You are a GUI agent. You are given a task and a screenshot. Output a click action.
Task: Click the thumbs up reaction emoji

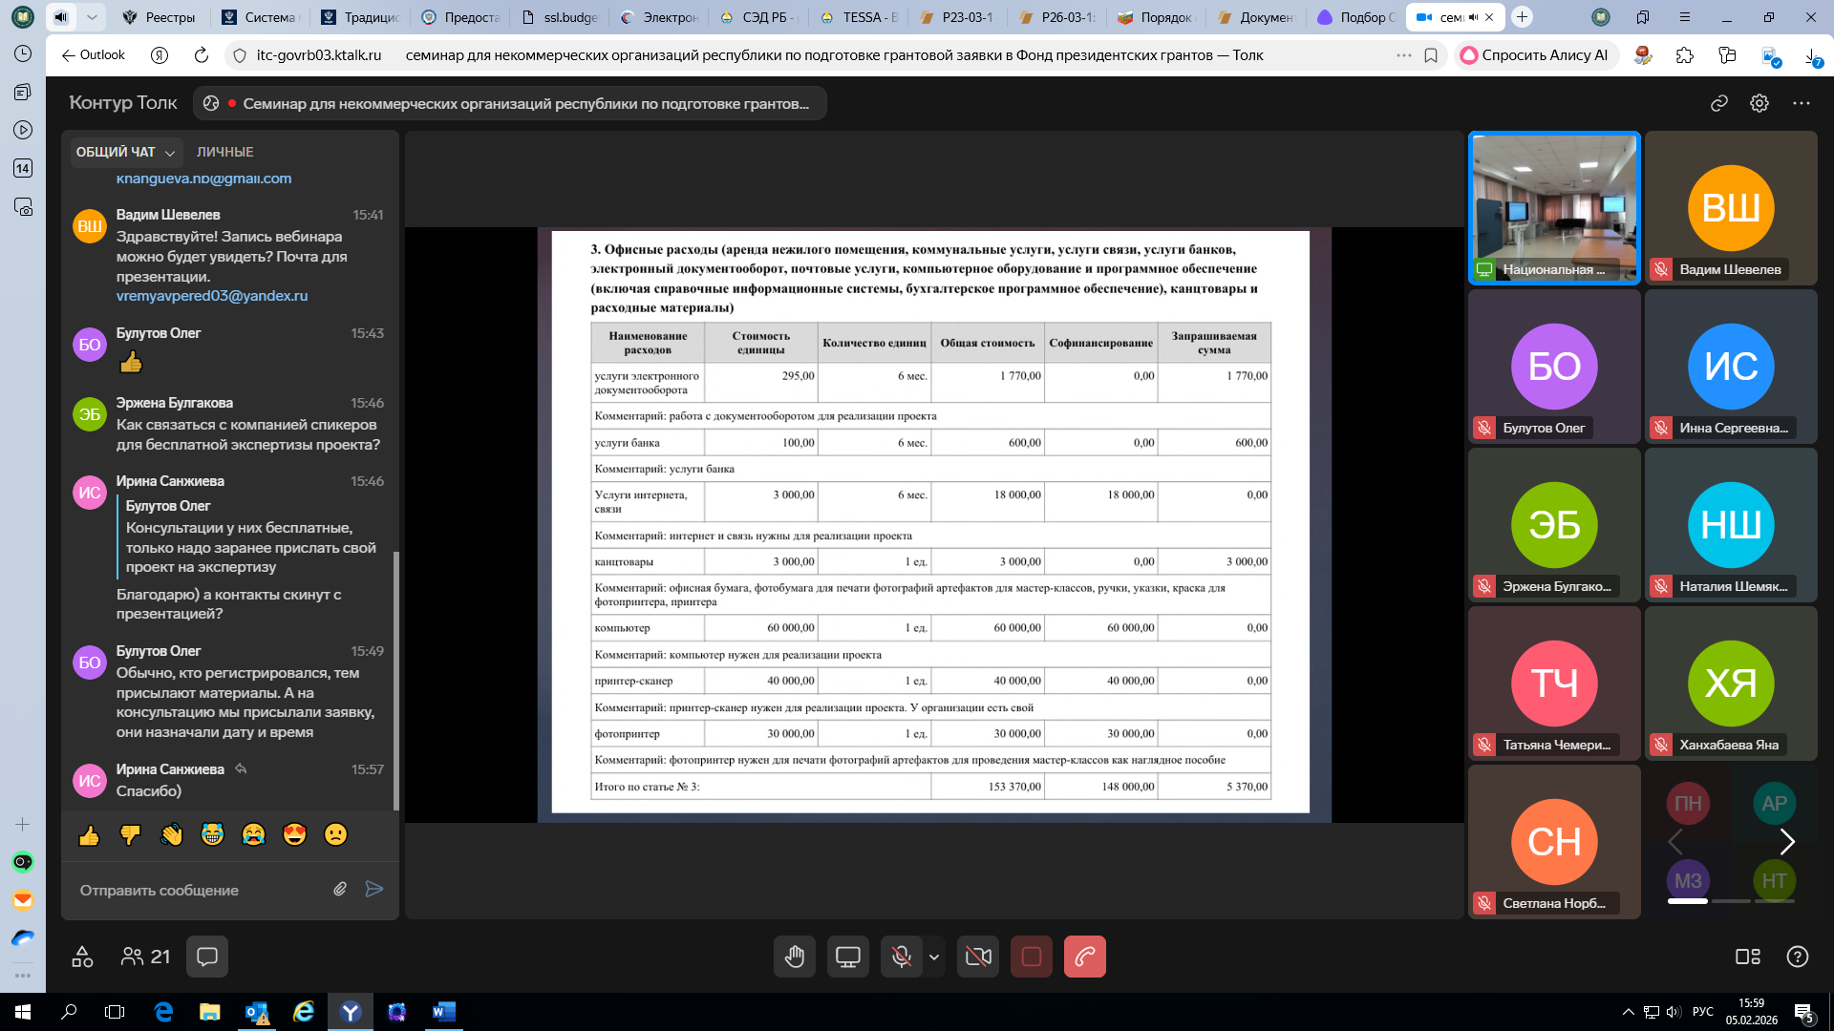click(x=89, y=835)
